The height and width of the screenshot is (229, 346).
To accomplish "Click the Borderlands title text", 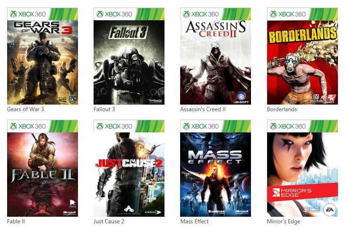I will (282, 109).
